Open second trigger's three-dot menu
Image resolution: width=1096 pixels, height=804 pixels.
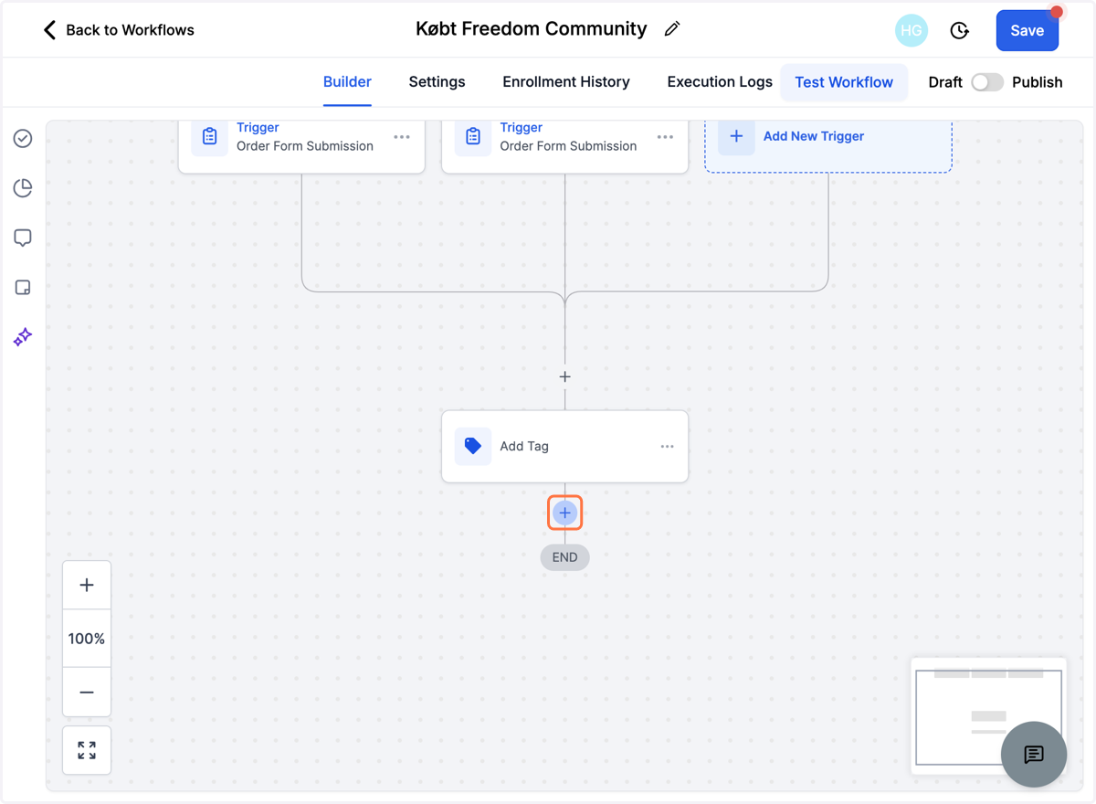[665, 137]
